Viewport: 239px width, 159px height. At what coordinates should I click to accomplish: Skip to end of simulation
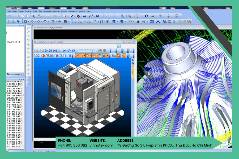pos(55,51)
